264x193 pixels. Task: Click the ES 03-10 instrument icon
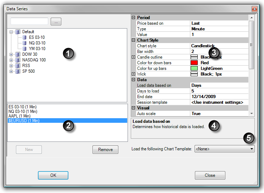pyautogui.click(x=24, y=37)
